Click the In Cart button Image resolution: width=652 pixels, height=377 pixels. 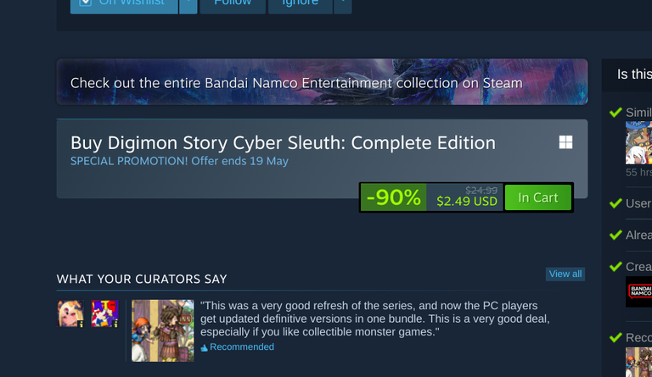click(x=538, y=197)
